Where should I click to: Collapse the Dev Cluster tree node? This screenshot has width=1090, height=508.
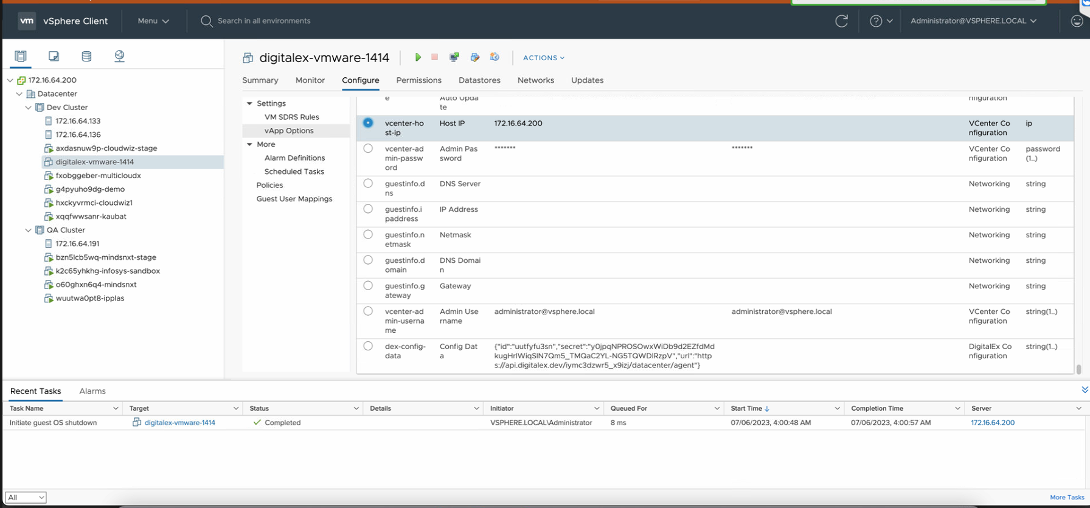coord(29,108)
